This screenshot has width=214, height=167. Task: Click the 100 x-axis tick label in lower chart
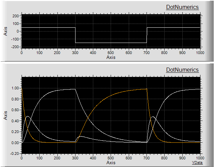39,158
